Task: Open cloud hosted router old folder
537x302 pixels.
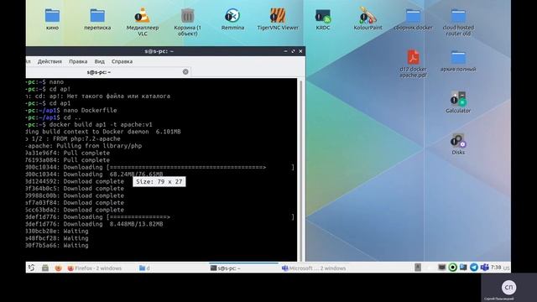Action: click(458, 22)
